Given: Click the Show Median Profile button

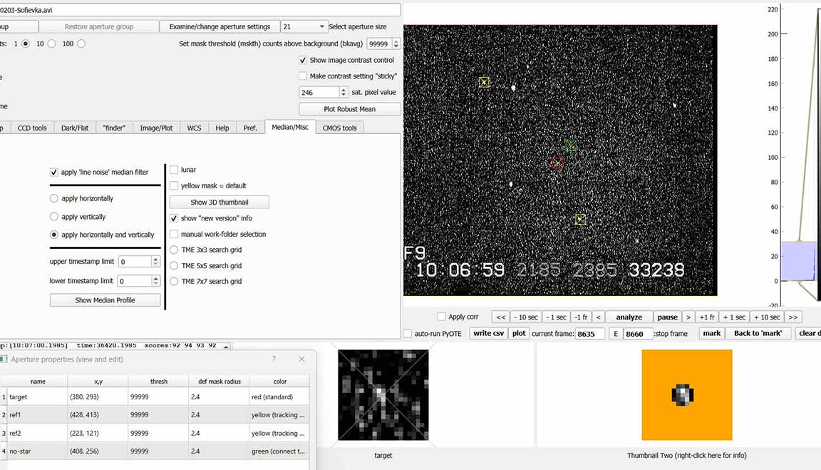Looking at the screenshot, I should tap(105, 300).
